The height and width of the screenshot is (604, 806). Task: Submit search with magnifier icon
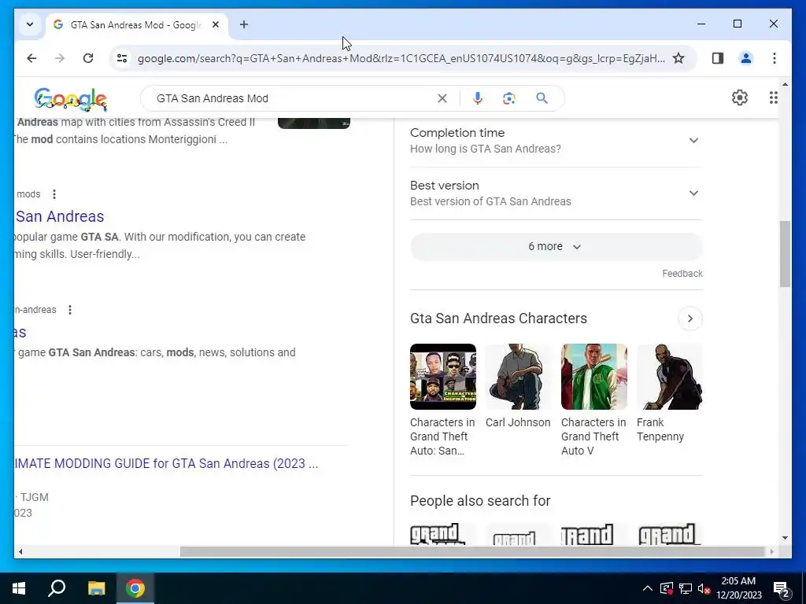pyautogui.click(x=542, y=98)
